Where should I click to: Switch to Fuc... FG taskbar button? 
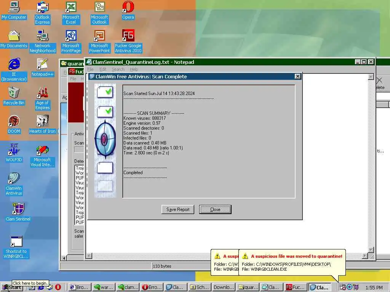(296, 287)
